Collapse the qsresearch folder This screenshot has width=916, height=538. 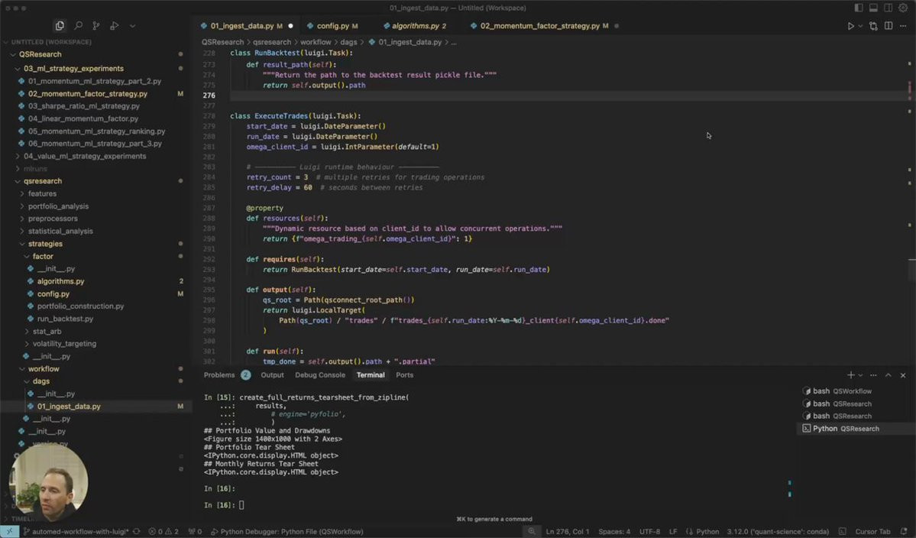[18, 181]
